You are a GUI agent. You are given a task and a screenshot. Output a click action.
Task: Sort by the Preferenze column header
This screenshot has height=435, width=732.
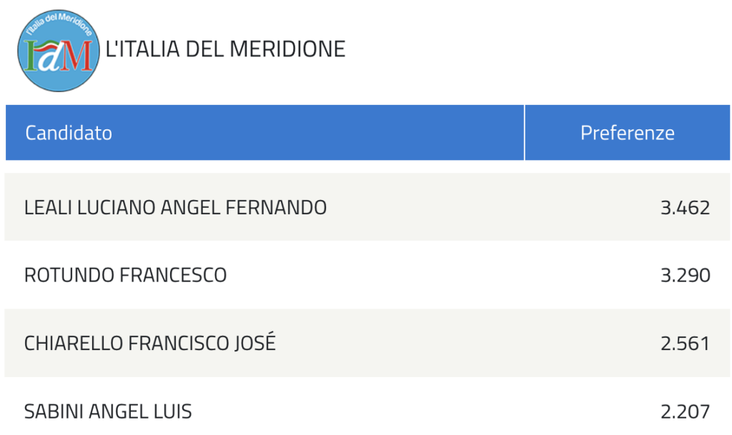(628, 133)
